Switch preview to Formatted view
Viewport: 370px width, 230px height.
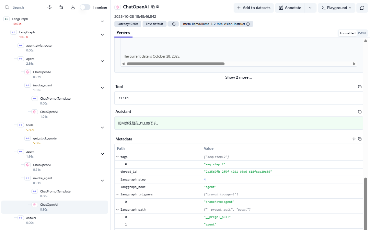[x=348, y=33]
